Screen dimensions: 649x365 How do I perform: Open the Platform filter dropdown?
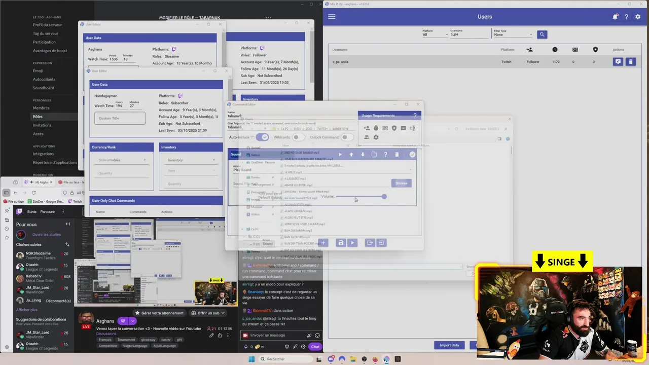pyautogui.click(x=435, y=34)
